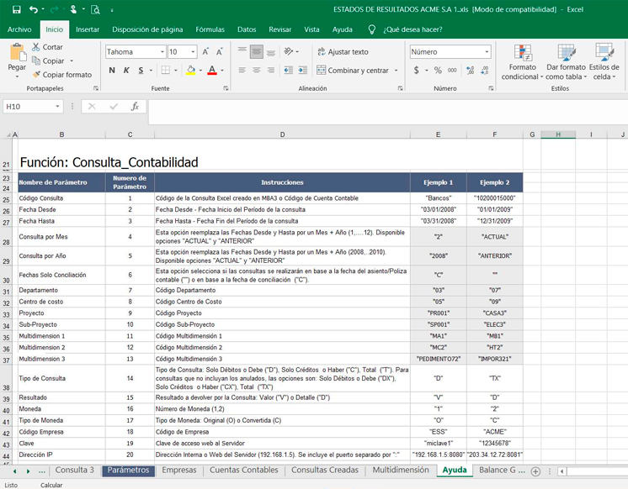This screenshot has height=489, width=628.
Task: Open the Archivo menu
Action: 19,29
